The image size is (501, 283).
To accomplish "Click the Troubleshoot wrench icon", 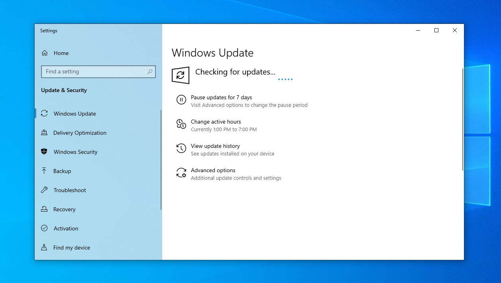I will point(44,190).
